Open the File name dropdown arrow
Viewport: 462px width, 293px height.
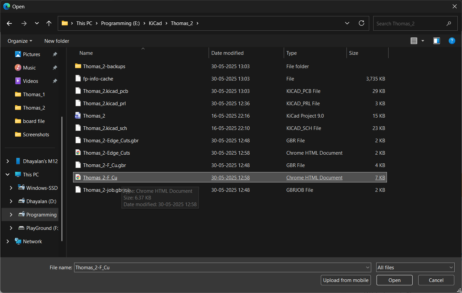pyautogui.click(x=368, y=267)
